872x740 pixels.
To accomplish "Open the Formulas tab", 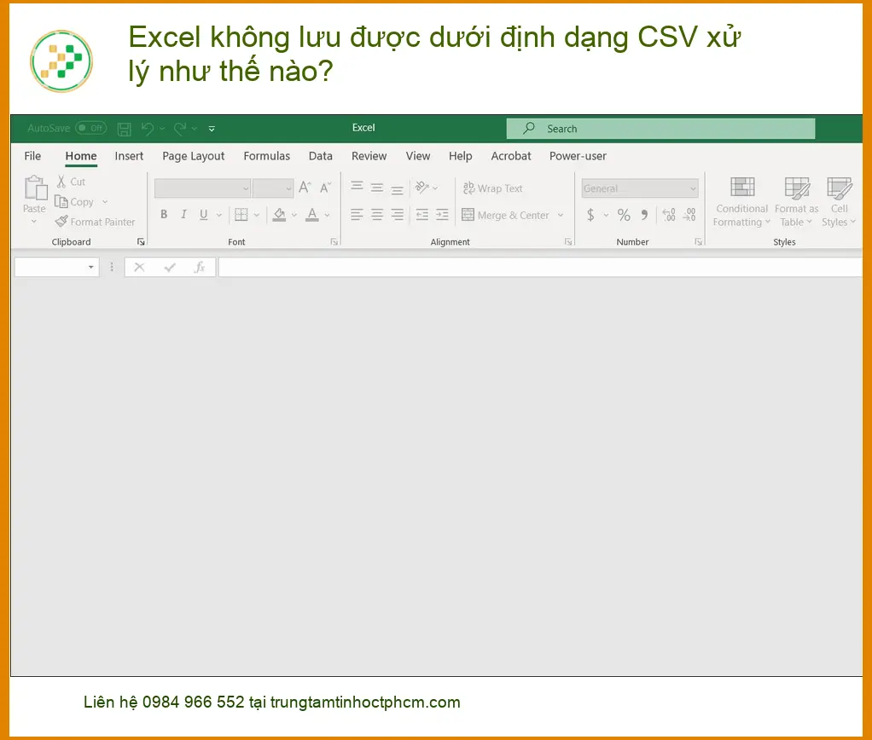I will tap(266, 156).
